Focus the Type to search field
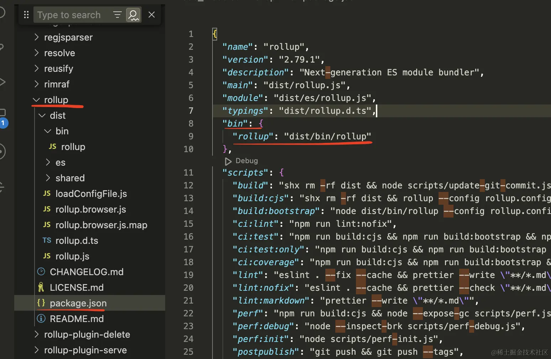The width and height of the screenshot is (551, 359). (x=73, y=15)
